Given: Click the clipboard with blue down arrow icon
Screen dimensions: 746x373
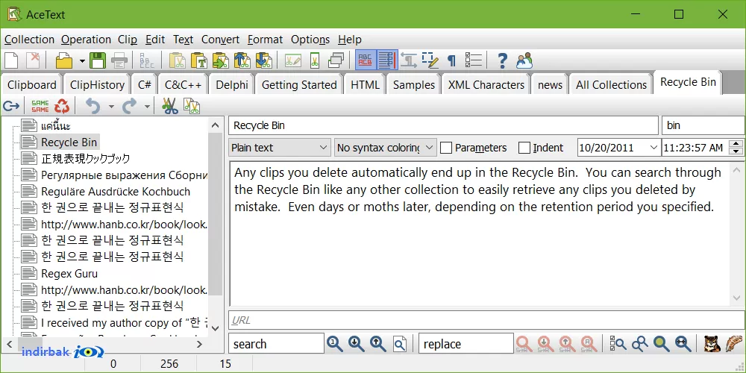Looking at the screenshot, I should (x=263, y=60).
